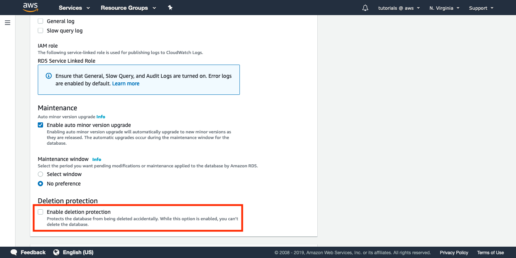Choose the Select window radio option
The height and width of the screenshot is (258, 516).
[40, 174]
